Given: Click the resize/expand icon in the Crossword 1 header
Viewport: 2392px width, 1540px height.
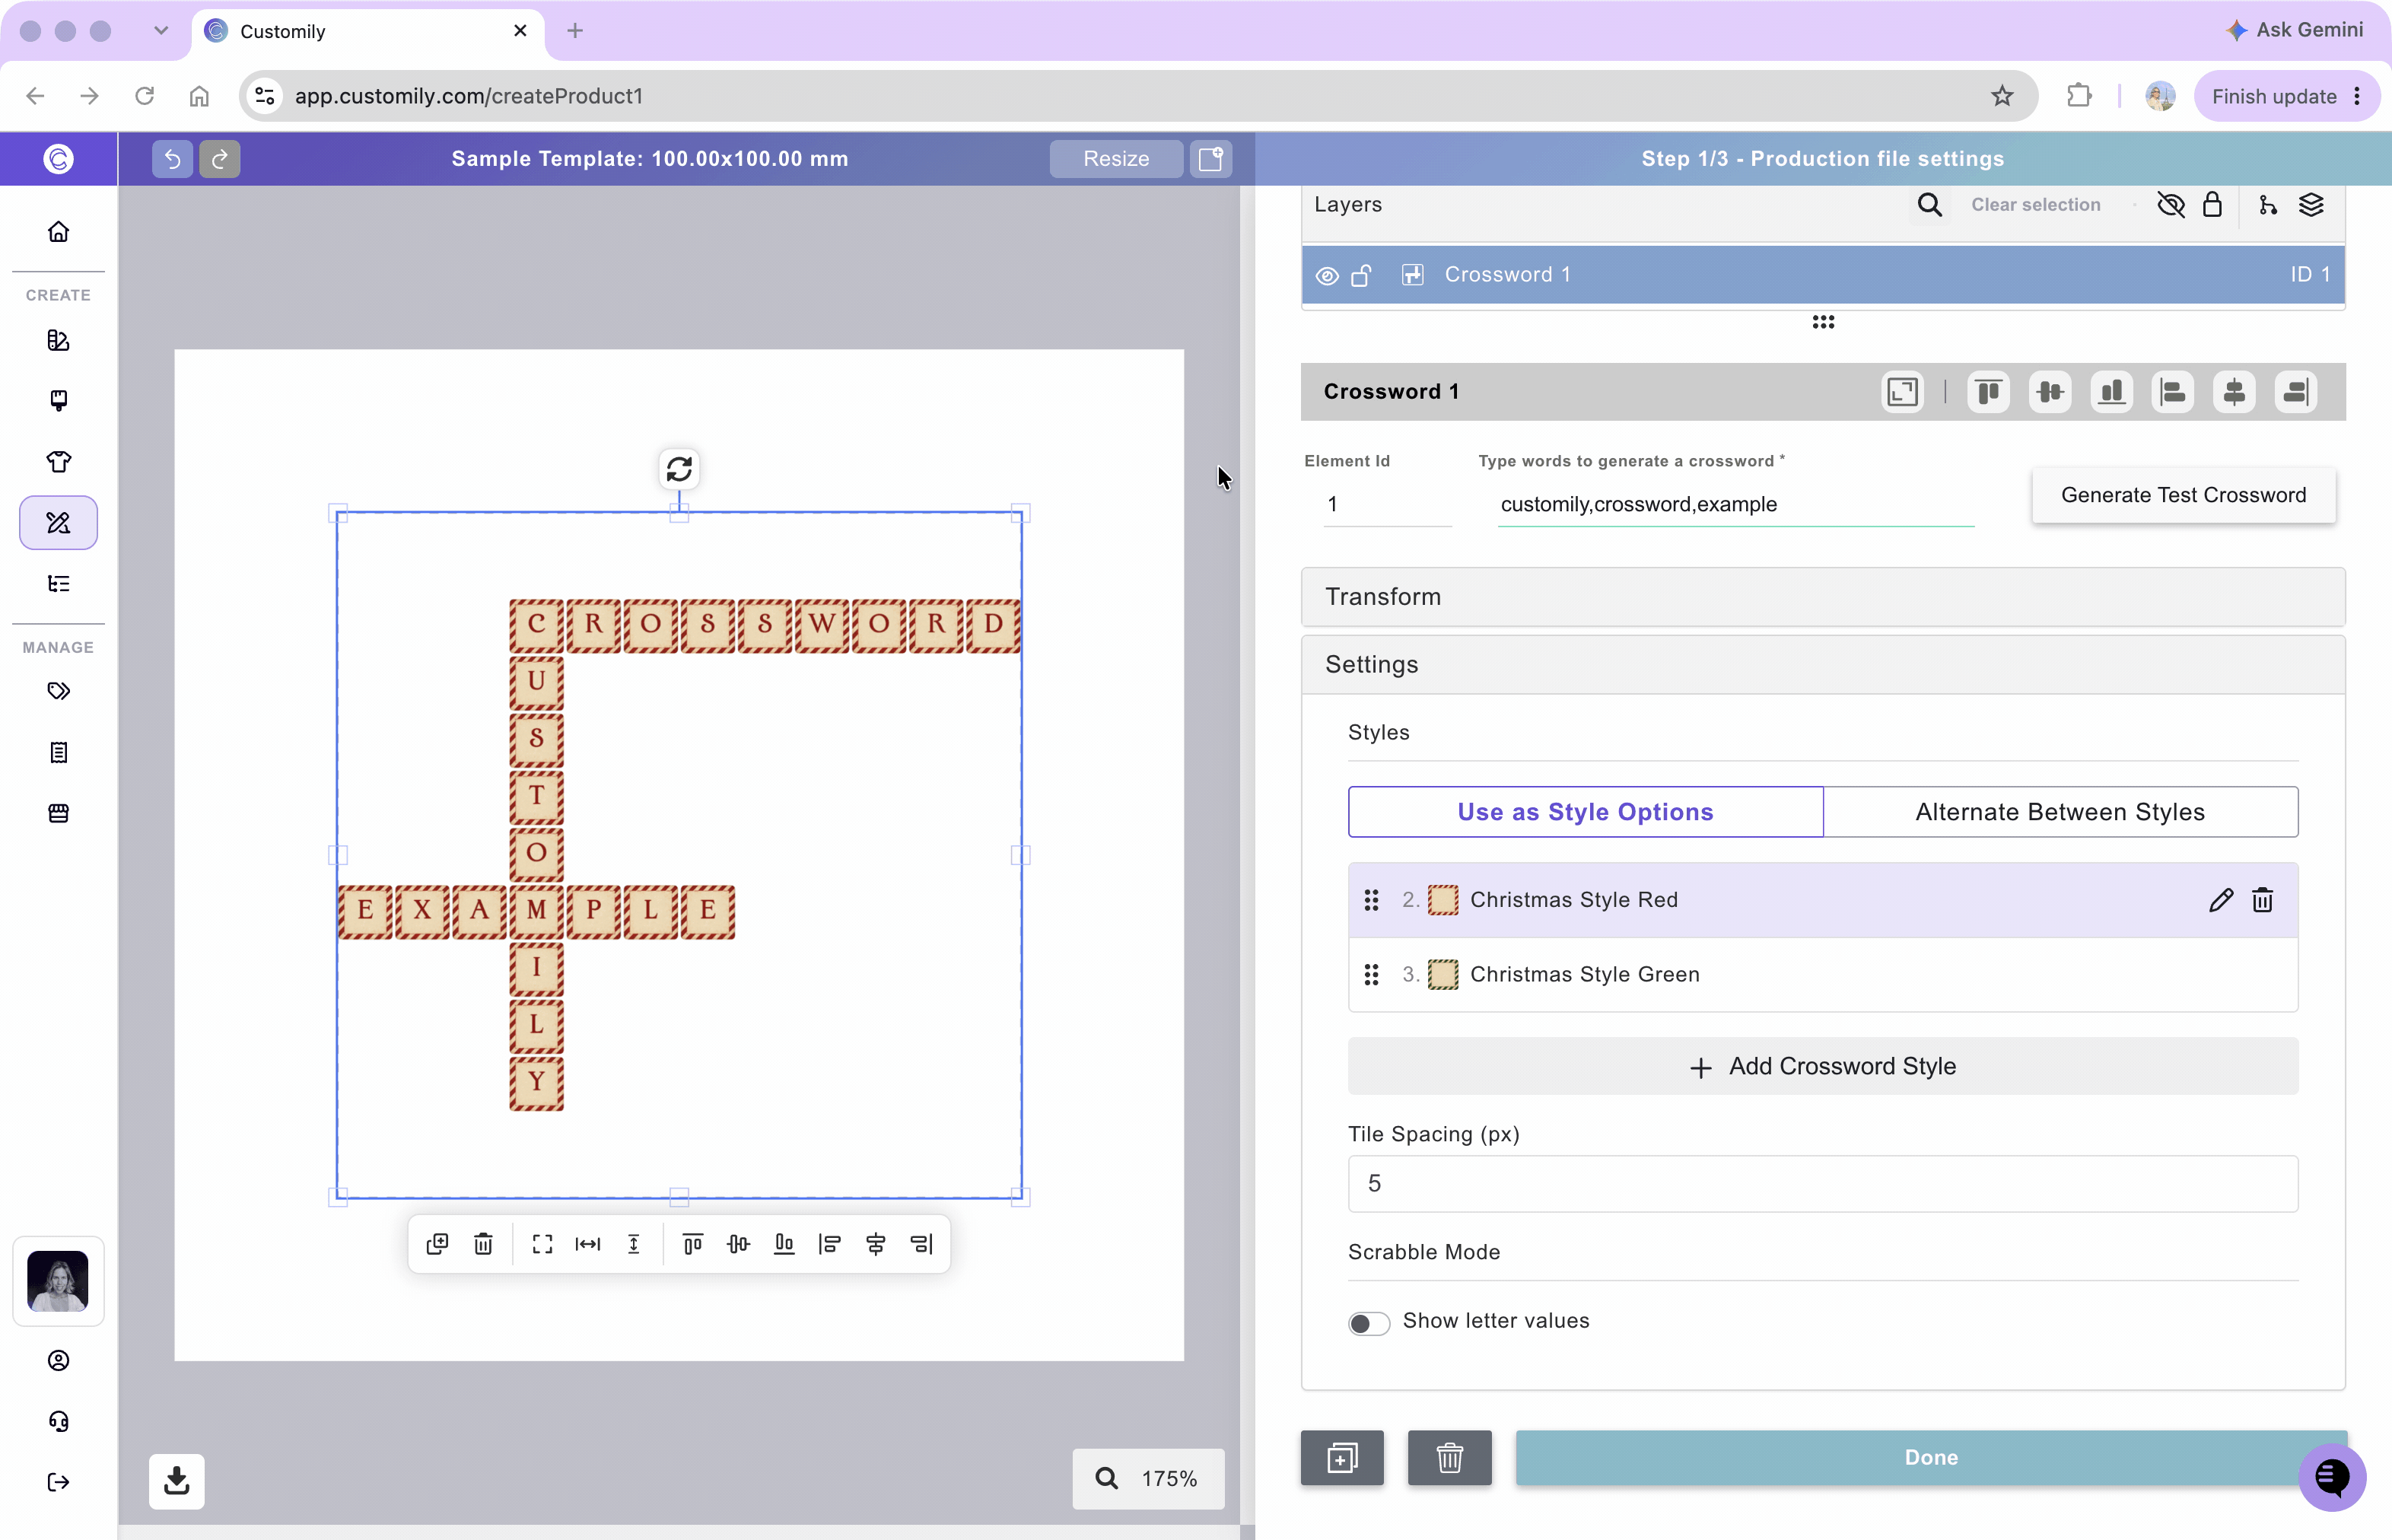Looking at the screenshot, I should (1902, 392).
